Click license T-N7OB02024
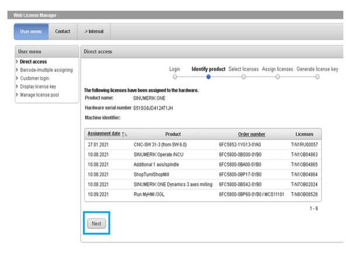The image size is (346, 259). [x=305, y=184]
